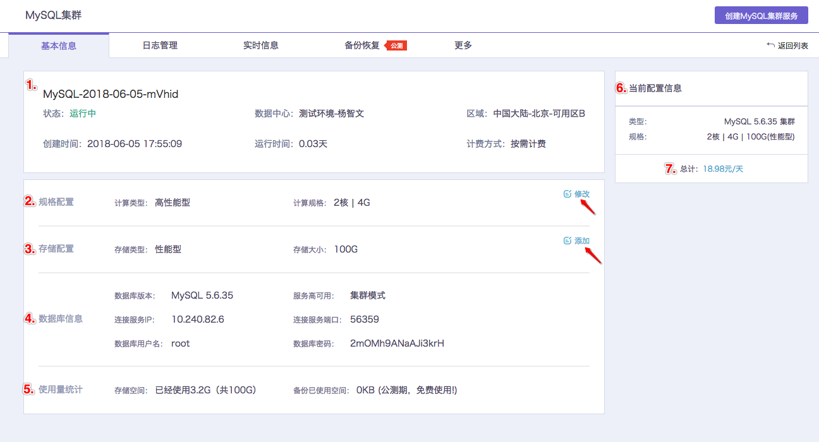819x442 pixels.
Task: Click the connection IP 10.240.82.6
Action: coord(198,320)
